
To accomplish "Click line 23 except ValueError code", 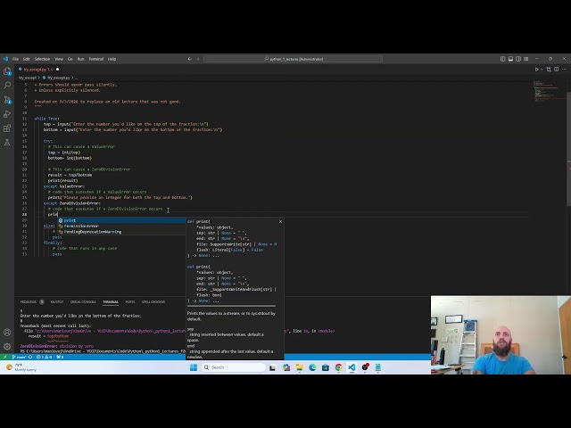I will tap(64, 186).
